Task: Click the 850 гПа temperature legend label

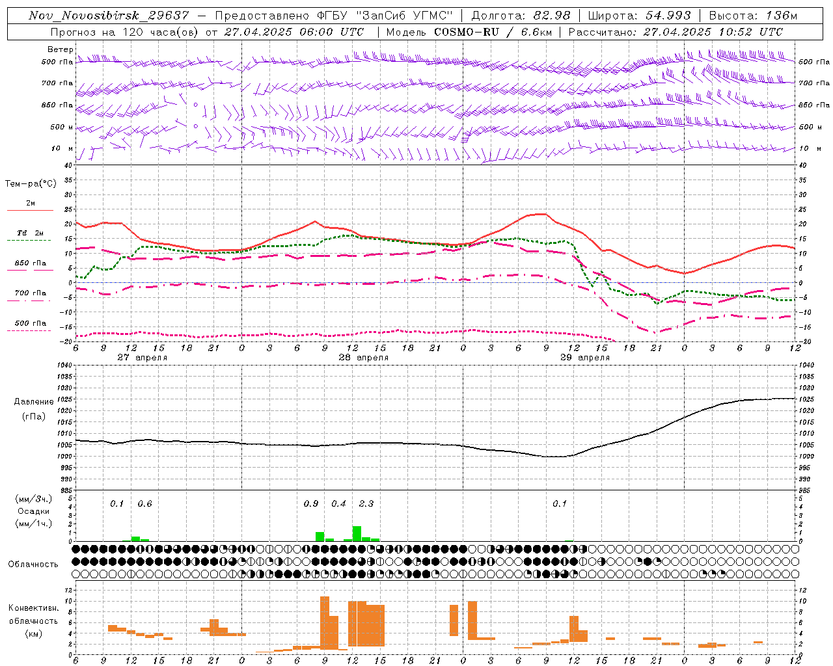Action: point(30,263)
